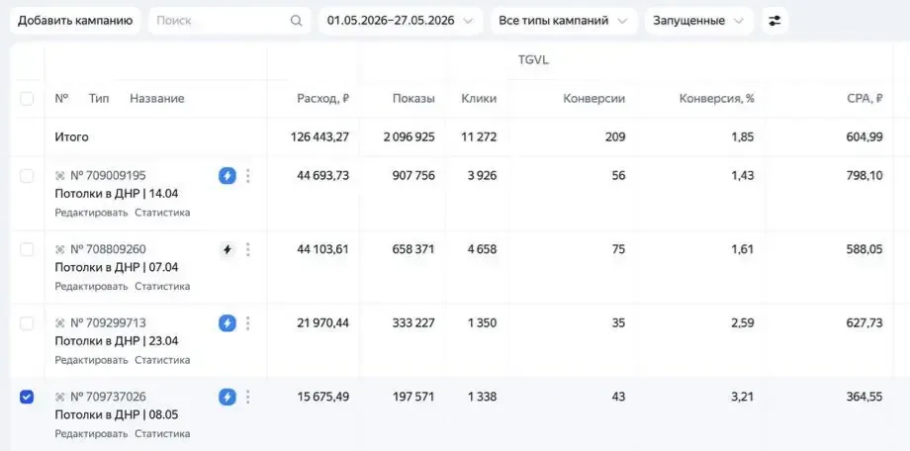Click Статистика under Потолки в ДНР | 07.04
Screen dimensions: 910x451
point(162,286)
